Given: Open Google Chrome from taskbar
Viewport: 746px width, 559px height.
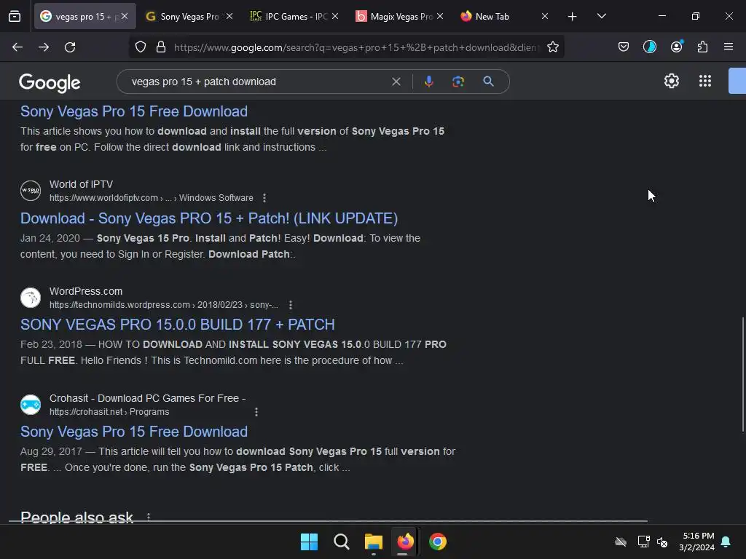Looking at the screenshot, I should (x=438, y=542).
